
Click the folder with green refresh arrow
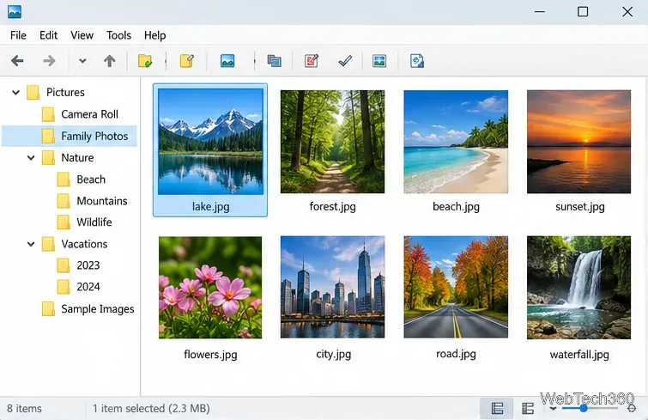(x=145, y=61)
